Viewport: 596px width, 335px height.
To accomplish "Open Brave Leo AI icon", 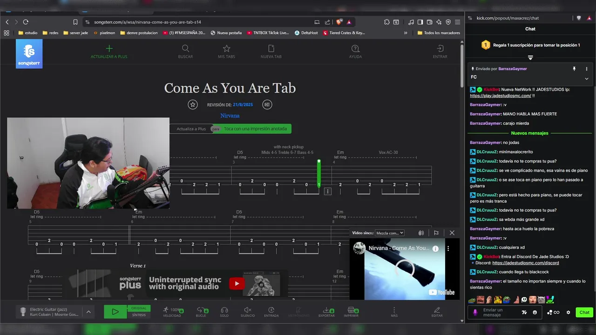I will pos(439,22).
